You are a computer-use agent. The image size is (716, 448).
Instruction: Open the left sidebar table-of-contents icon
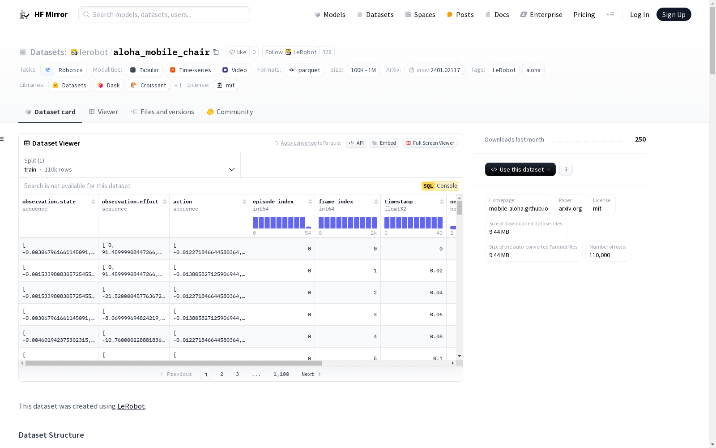2,139
